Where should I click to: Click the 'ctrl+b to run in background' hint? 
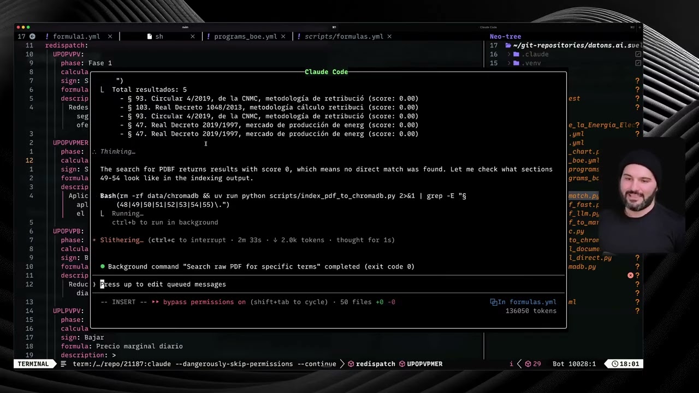pyautogui.click(x=165, y=222)
